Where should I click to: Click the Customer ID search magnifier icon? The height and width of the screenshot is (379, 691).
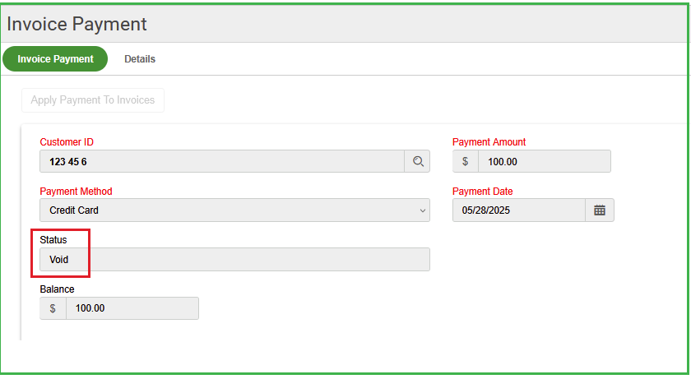417,161
